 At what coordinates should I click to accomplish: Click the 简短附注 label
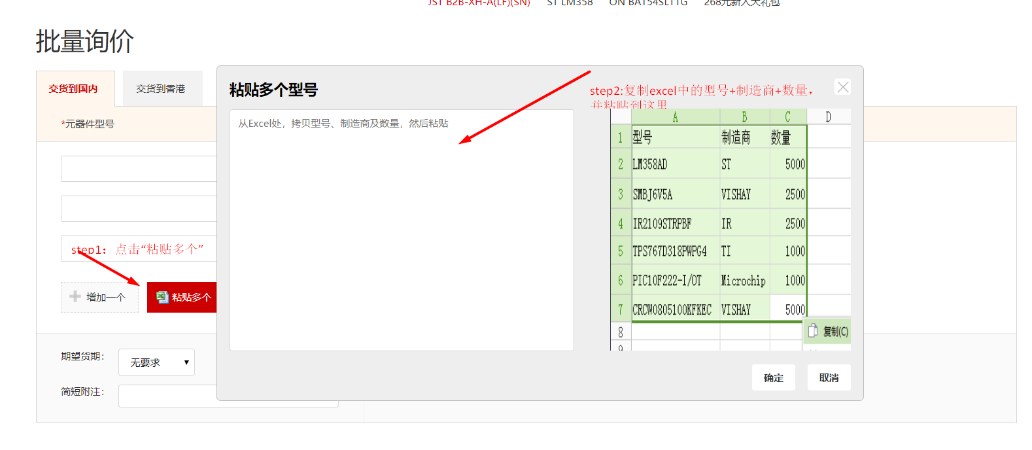[82, 392]
